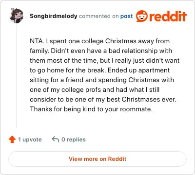Click the line starting "sitting for a friend"
This screenshot has width=195, height=175.
pos(102,80)
